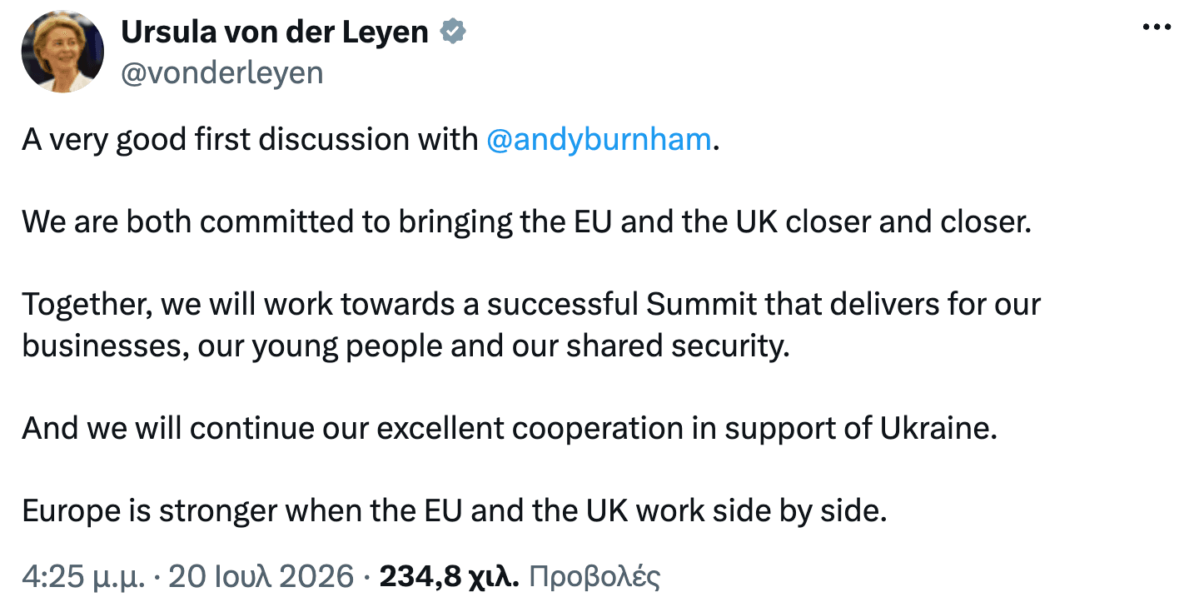Open the 4:25 μ.μ. timestamp link

(87, 577)
